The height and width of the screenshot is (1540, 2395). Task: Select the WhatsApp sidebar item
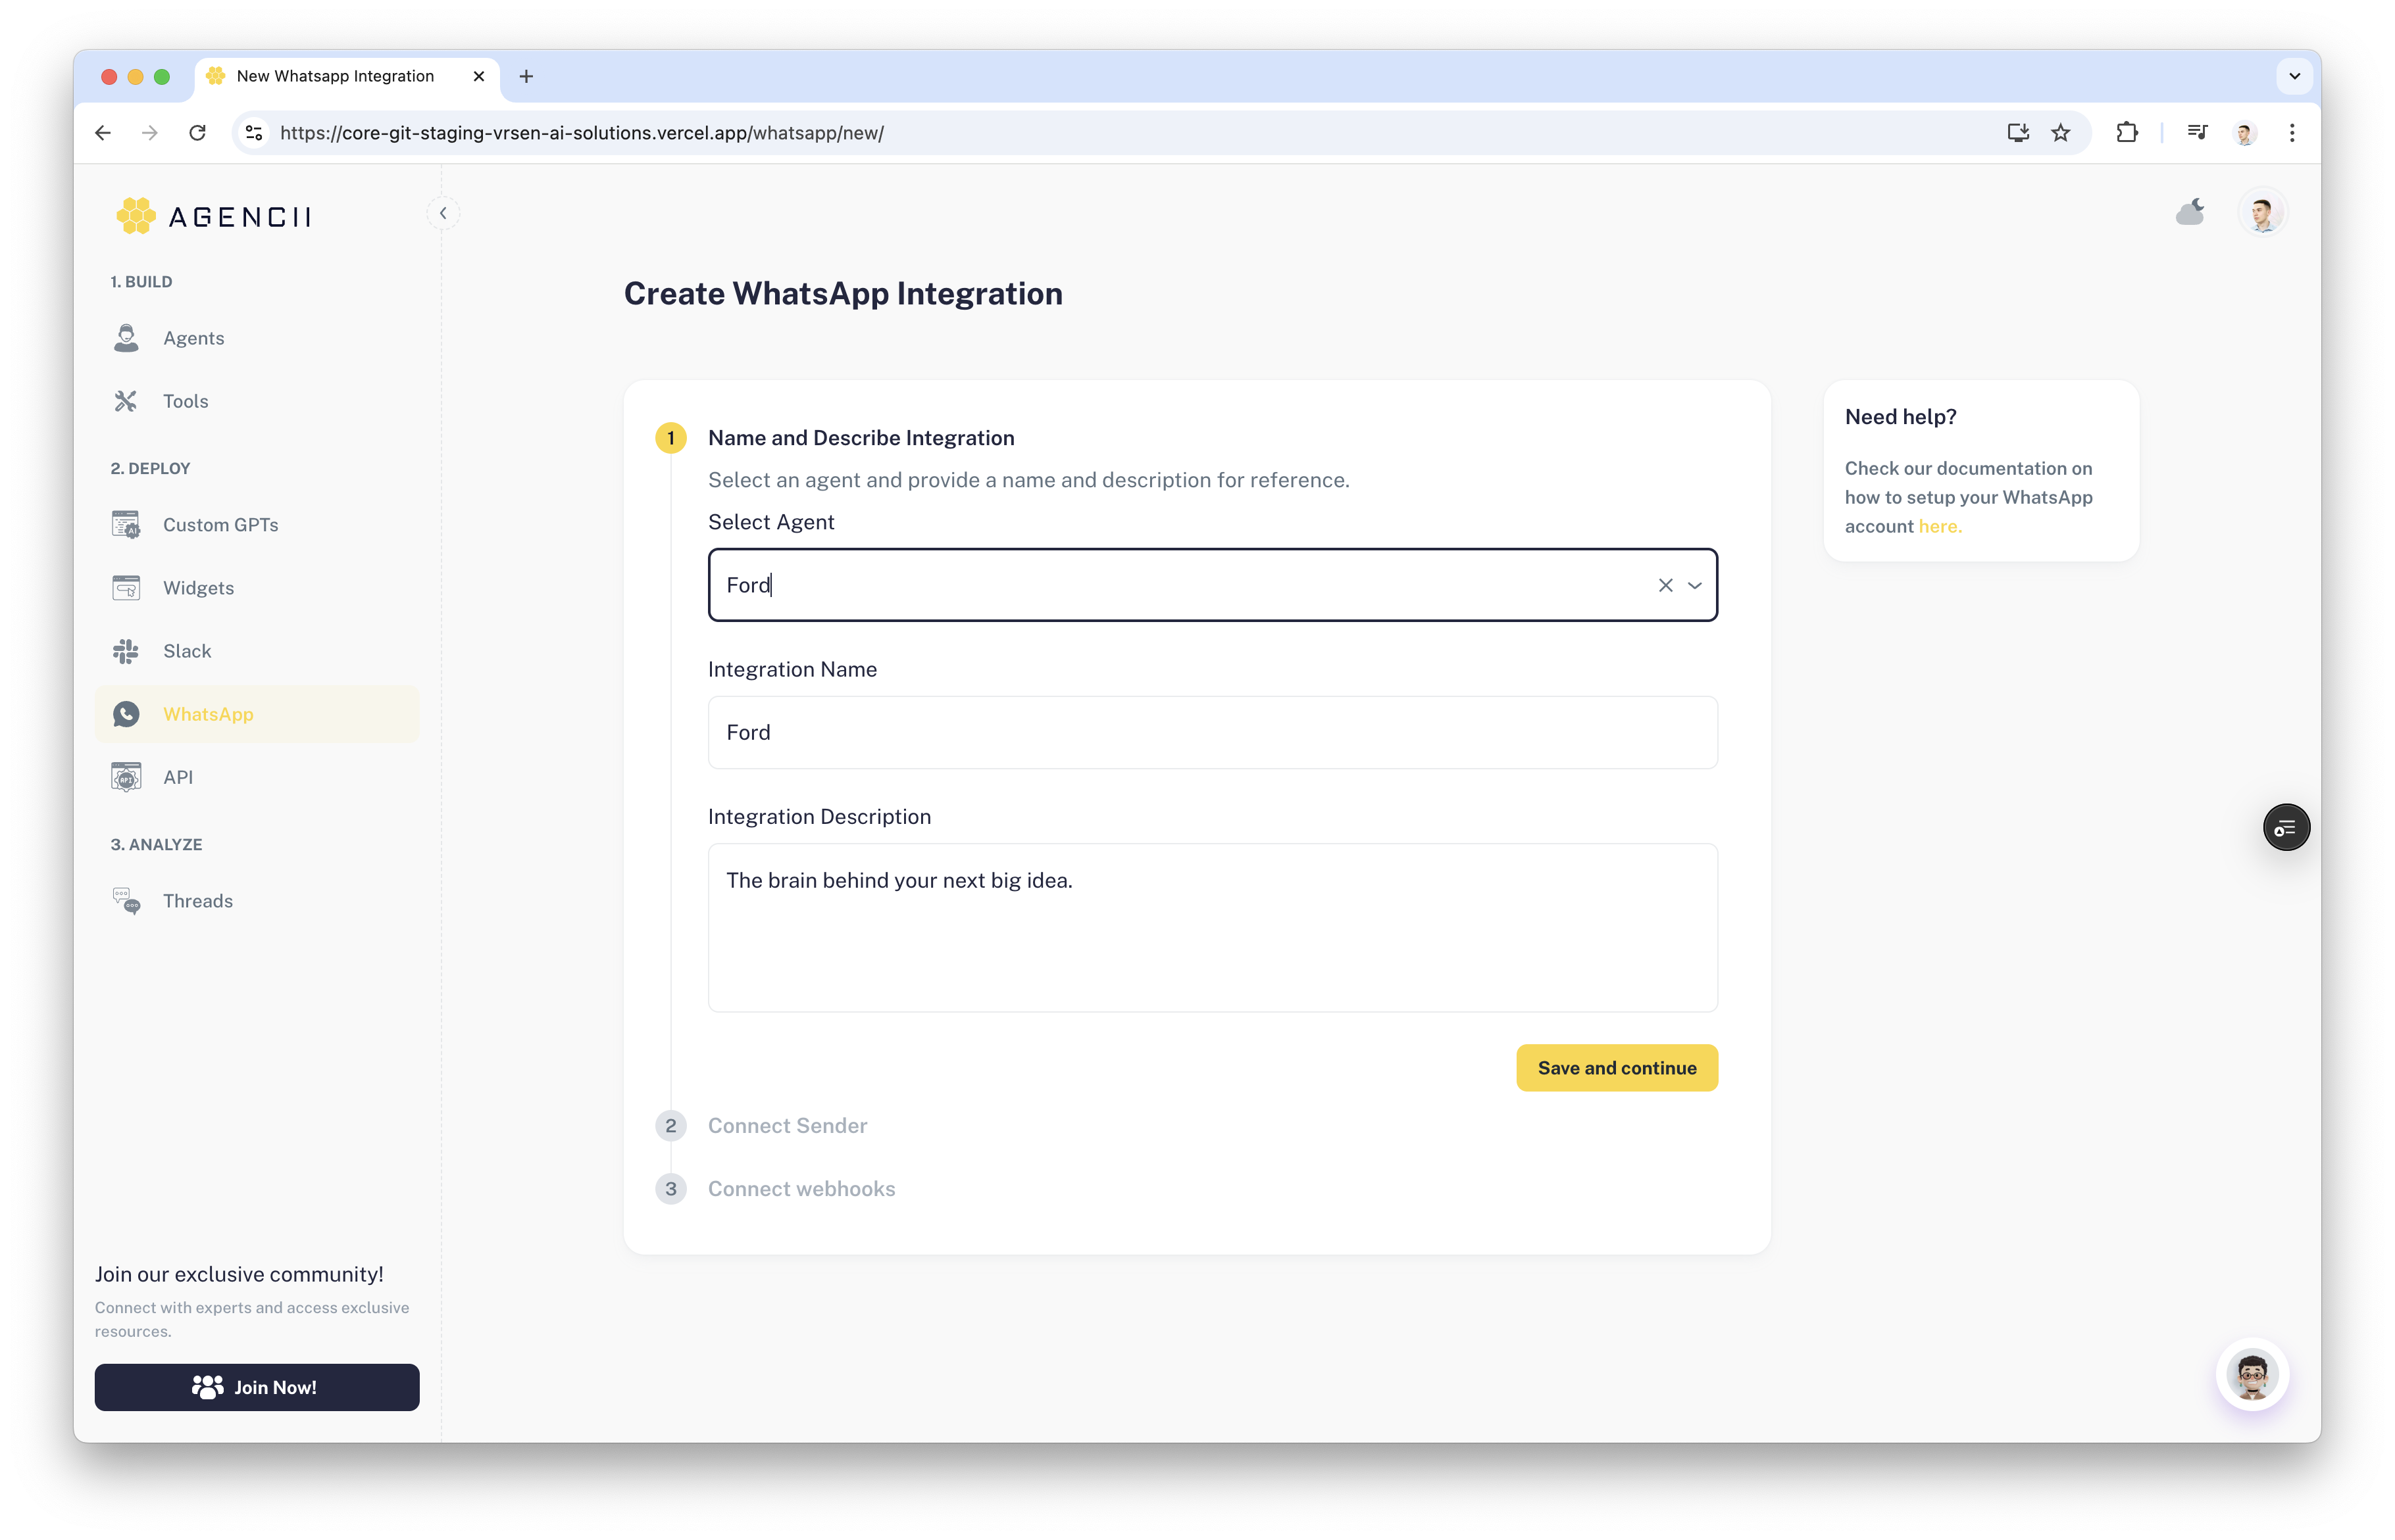tap(208, 714)
